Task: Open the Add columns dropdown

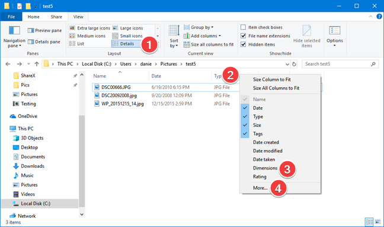Action: 202,36
